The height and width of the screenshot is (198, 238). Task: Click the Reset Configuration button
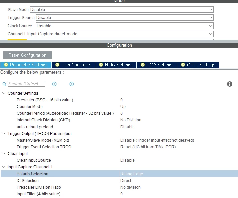coord(27,55)
